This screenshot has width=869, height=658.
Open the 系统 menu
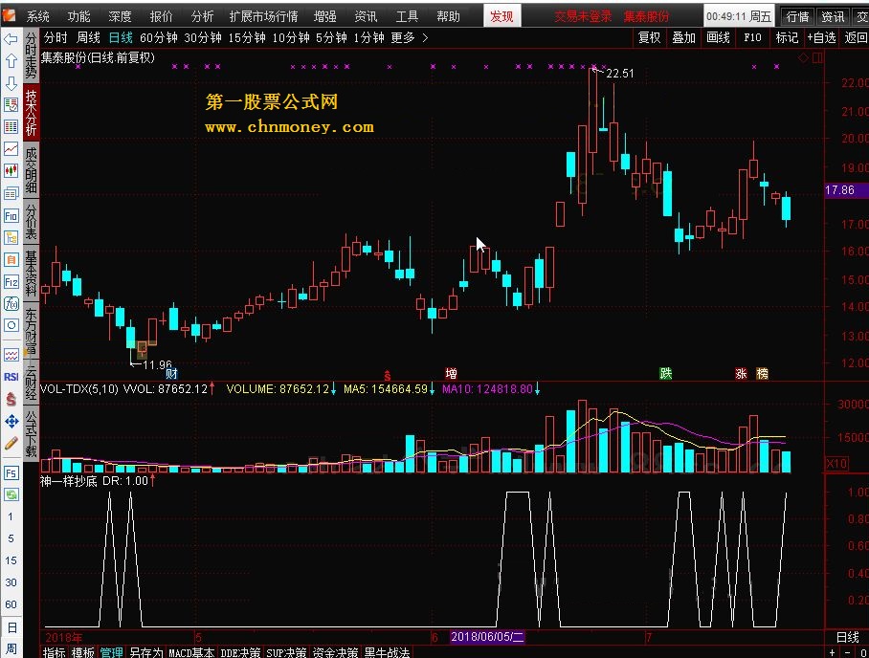point(37,16)
